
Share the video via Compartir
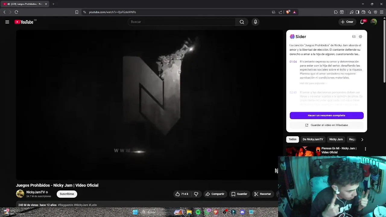(215, 194)
